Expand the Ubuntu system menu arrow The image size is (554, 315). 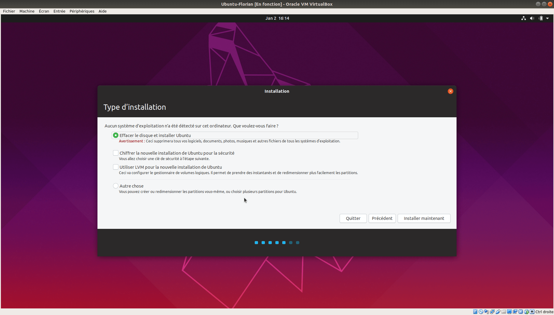point(547,18)
